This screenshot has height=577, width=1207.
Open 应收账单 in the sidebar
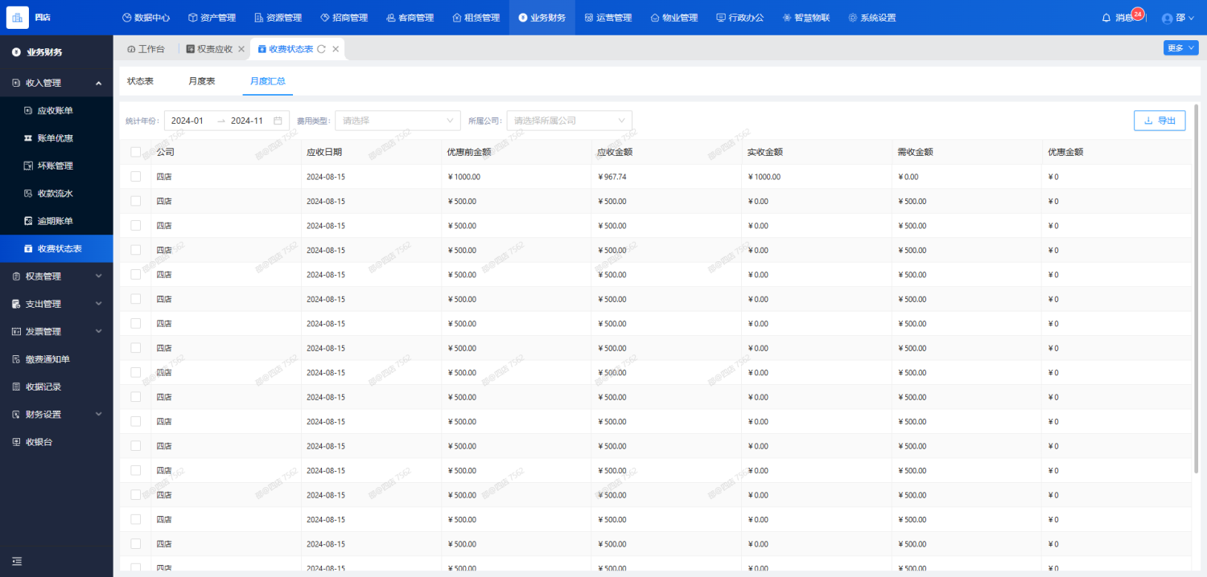[56, 110]
